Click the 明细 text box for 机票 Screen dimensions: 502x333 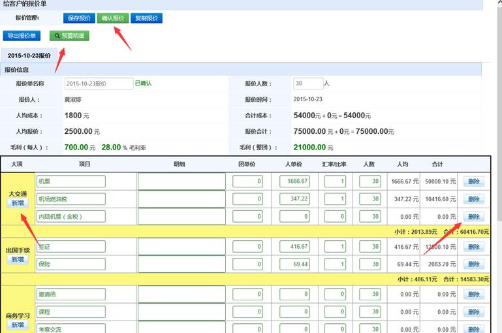pos(181,182)
